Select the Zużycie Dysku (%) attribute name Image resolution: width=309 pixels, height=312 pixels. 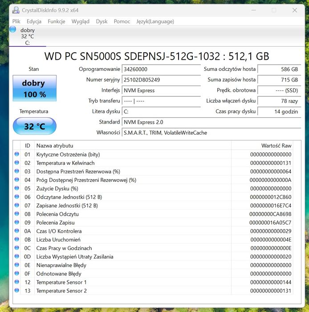[x=57, y=189]
